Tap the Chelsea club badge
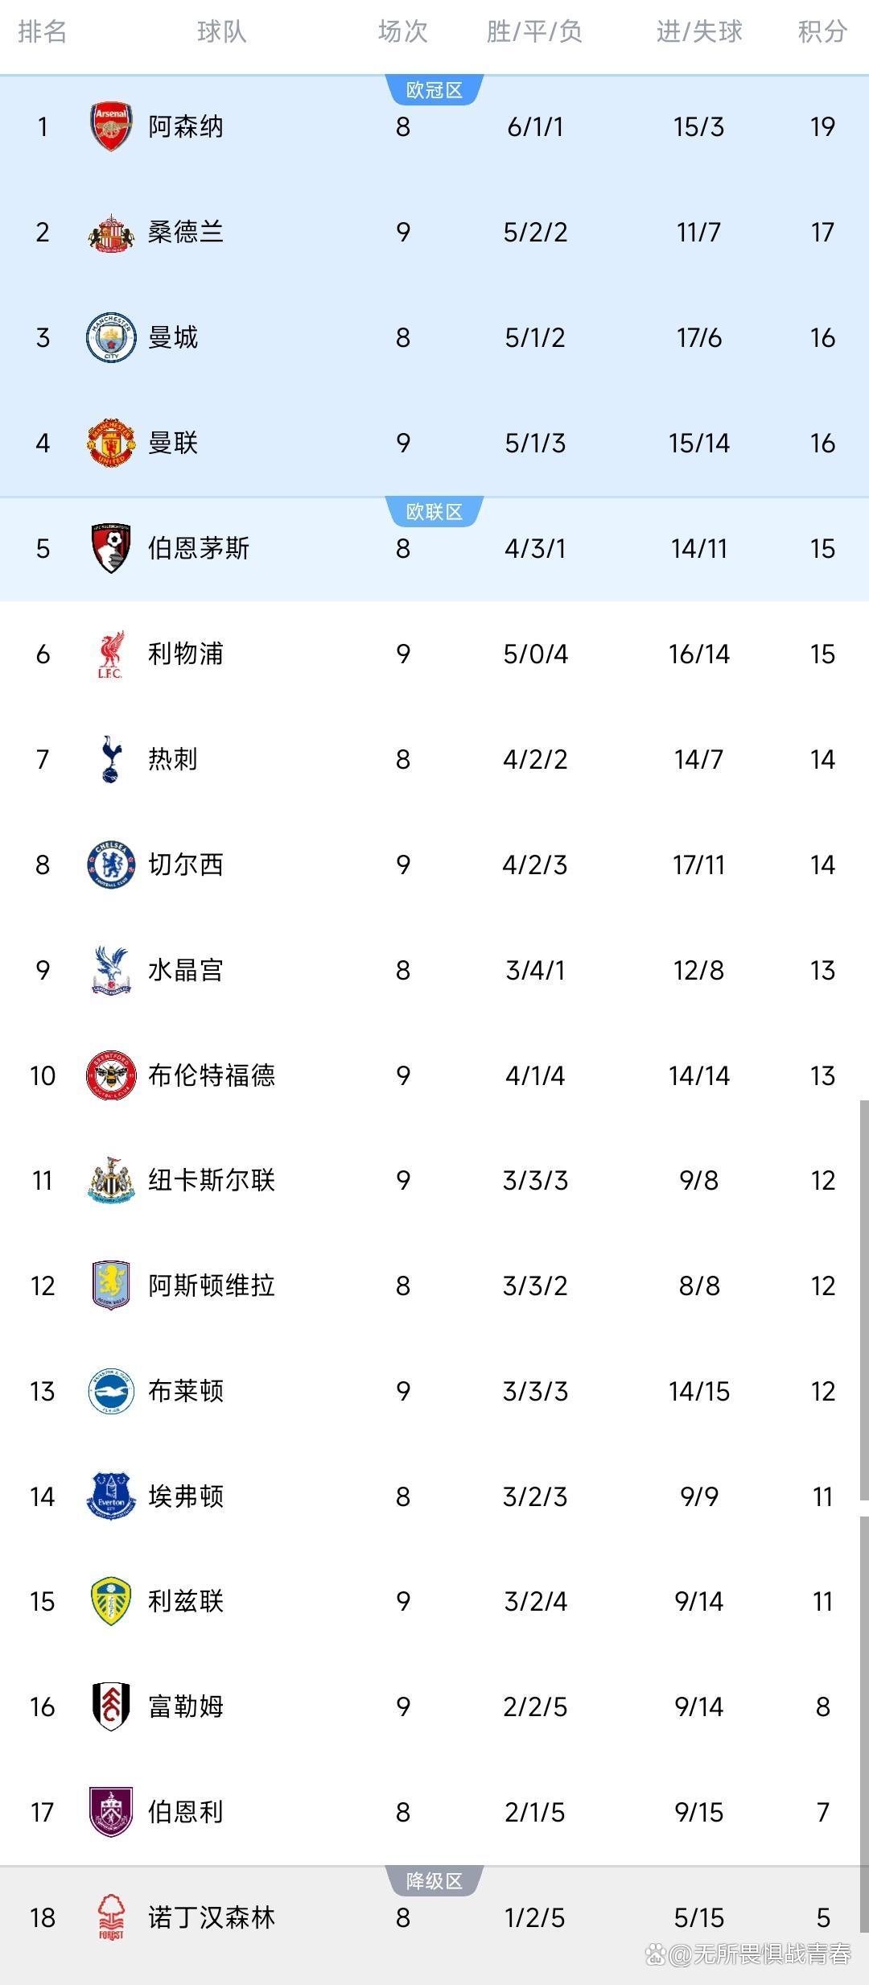 click(x=111, y=865)
